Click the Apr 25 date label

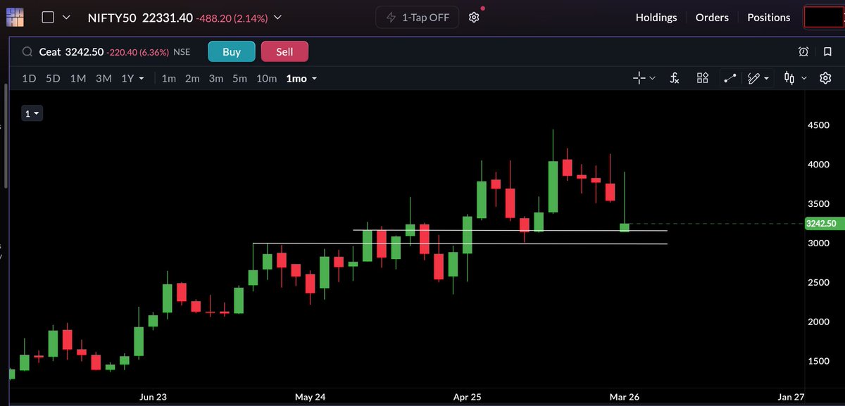[468, 397]
